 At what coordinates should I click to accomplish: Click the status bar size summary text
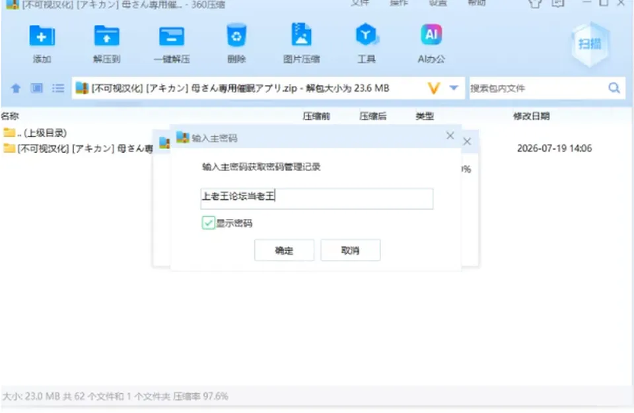click(x=115, y=396)
